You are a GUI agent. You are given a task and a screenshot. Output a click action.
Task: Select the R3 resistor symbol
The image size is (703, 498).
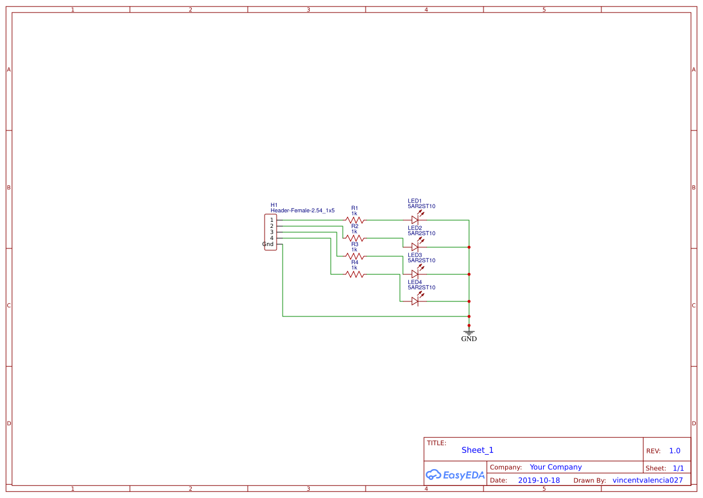354,256
